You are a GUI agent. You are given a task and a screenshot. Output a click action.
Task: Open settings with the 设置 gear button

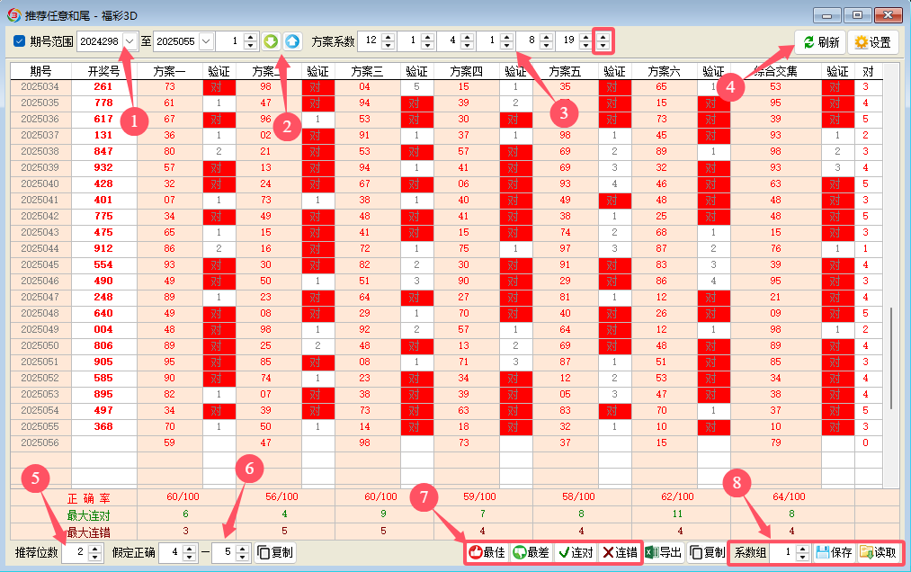point(872,42)
